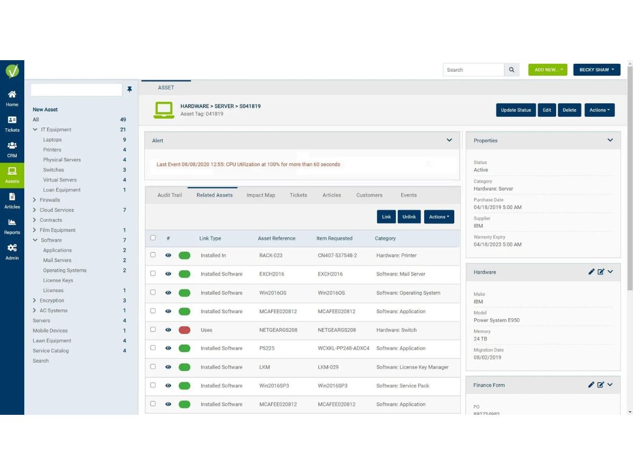Focus the top Search input field
Image resolution: width=633 pixels, height=475 pixels.
tap(474, 70)
